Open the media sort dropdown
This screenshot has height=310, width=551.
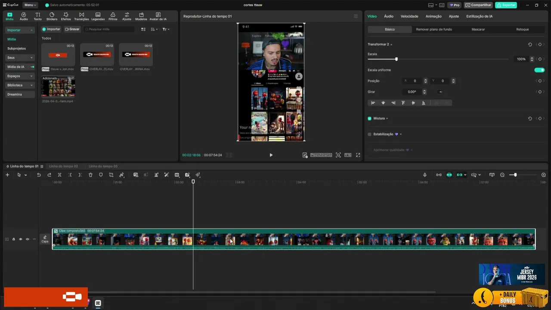[x=154, y=29]
